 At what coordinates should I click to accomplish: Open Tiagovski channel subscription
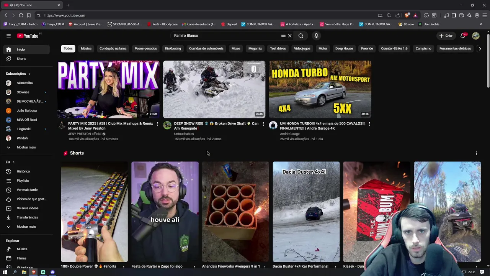click(x=27, y=129)
